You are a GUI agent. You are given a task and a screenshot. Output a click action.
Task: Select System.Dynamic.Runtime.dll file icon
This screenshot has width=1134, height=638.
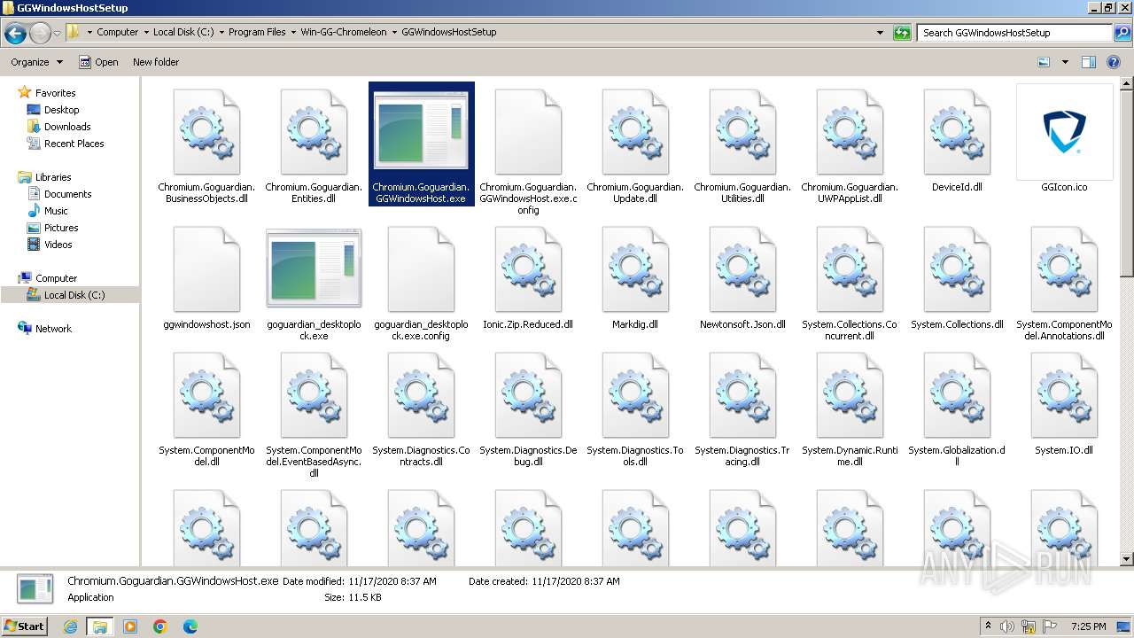[x=850, y=395]
